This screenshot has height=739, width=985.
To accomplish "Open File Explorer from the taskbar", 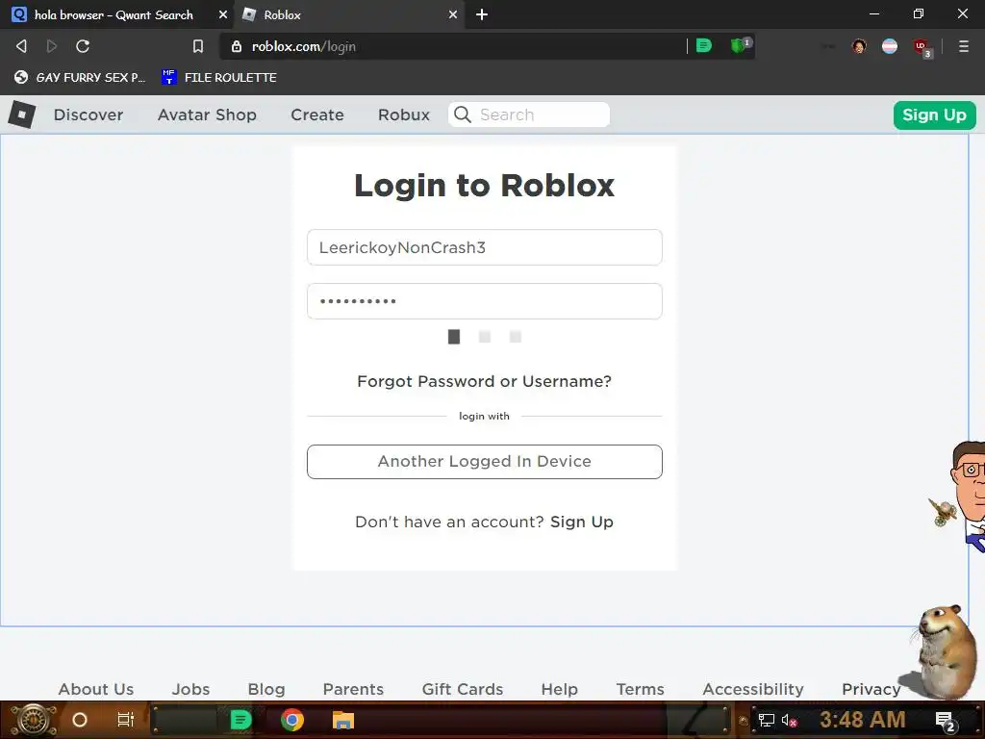I will pyautogui.click(x=343, y=720).
